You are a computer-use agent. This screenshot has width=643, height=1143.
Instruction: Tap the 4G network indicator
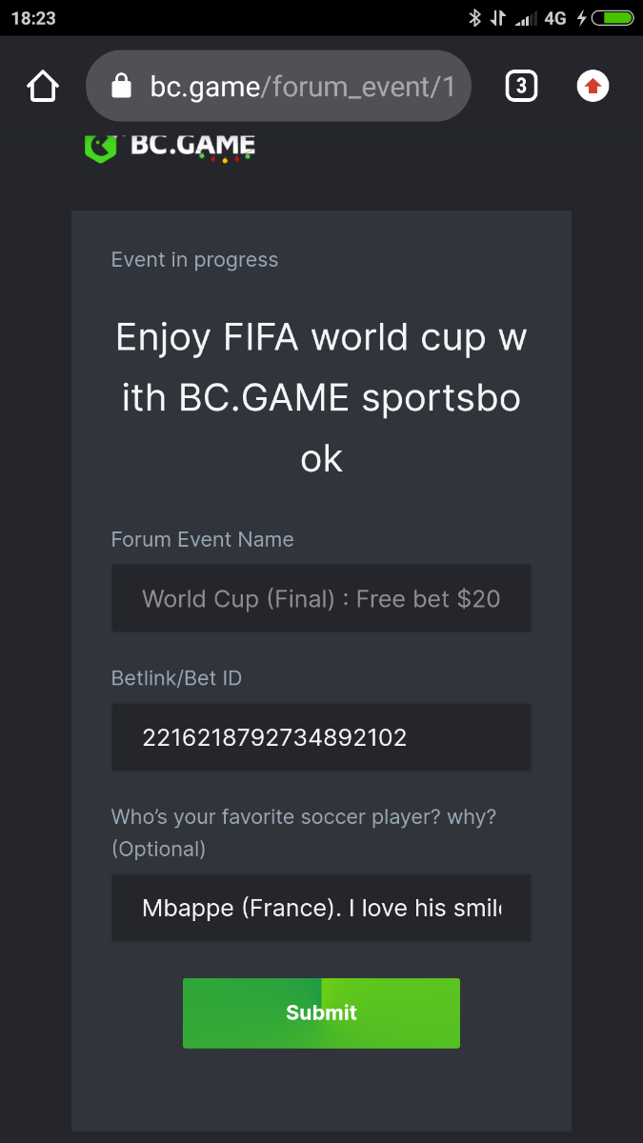[x=555, y=18]
